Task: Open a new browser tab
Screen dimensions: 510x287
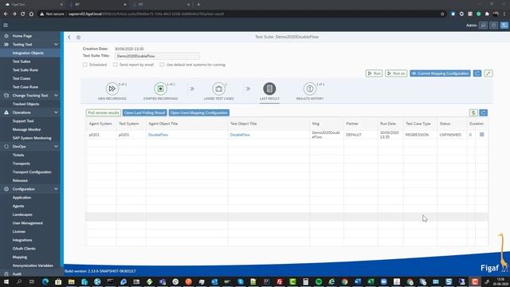Action: point(198,5)
